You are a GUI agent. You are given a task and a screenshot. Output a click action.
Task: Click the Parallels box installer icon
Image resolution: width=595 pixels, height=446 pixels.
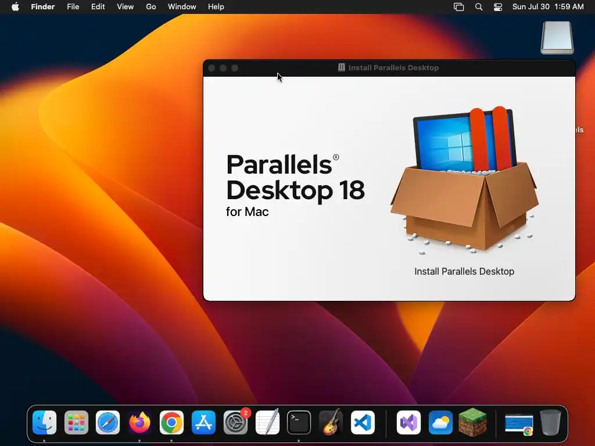click(x=464, y=180)
